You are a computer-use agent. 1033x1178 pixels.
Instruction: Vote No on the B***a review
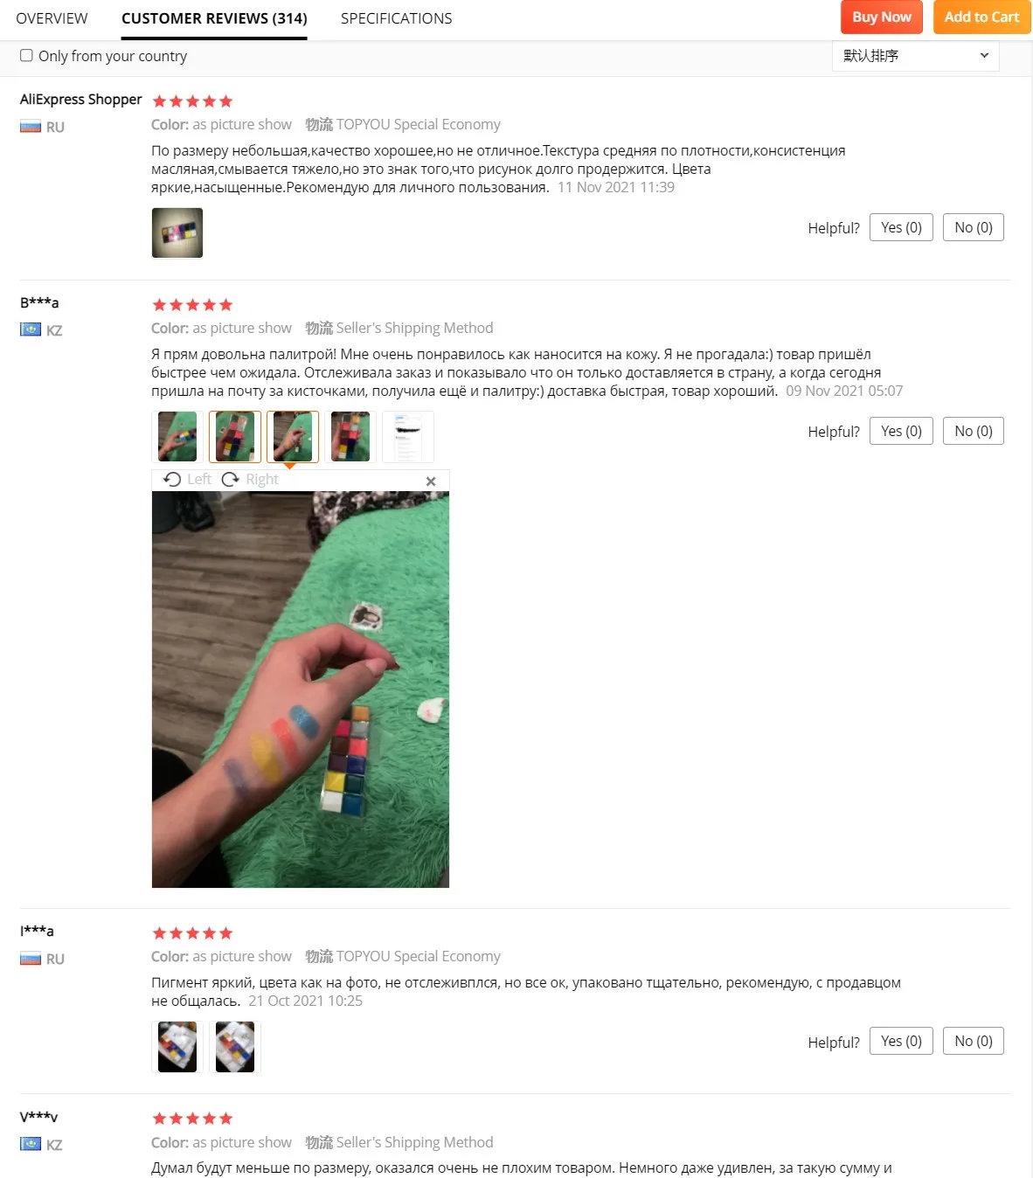[x=974, y=431]
